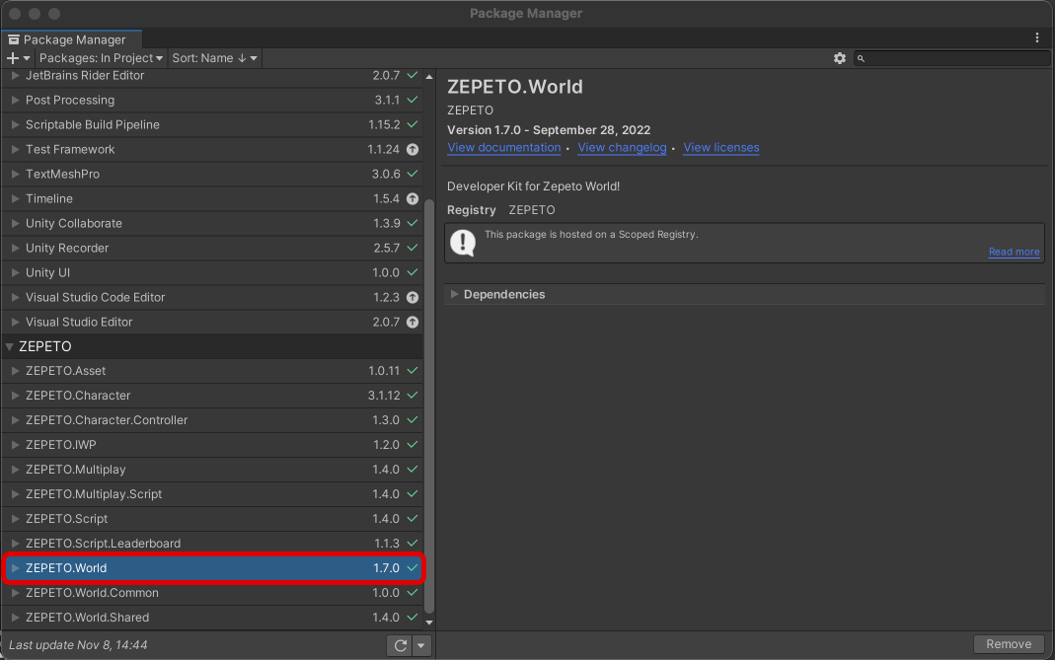Expand the Timeline package arrow
Viewport: 1055px width, 660px height.
(15, 198)
